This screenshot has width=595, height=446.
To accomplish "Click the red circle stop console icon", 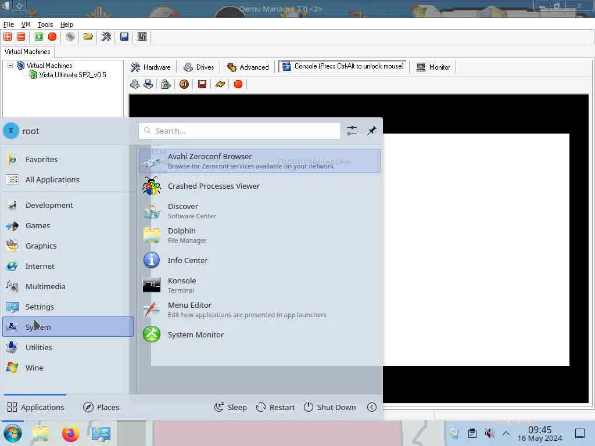I will click(x=238, y=84).
